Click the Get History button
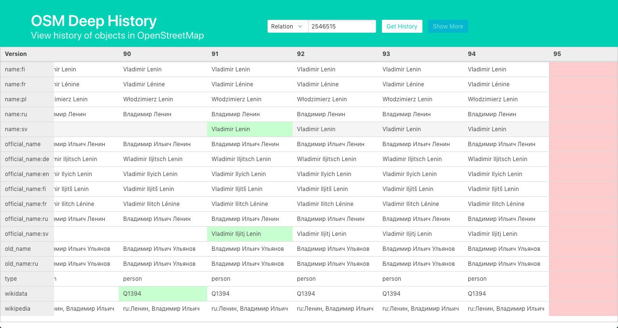618x328 pixels. pyautogui.click(x=402, y=27)
